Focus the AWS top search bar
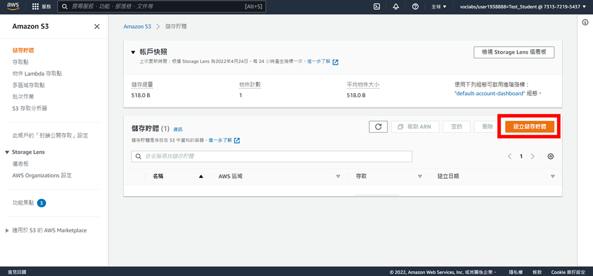 click(161, 7)
